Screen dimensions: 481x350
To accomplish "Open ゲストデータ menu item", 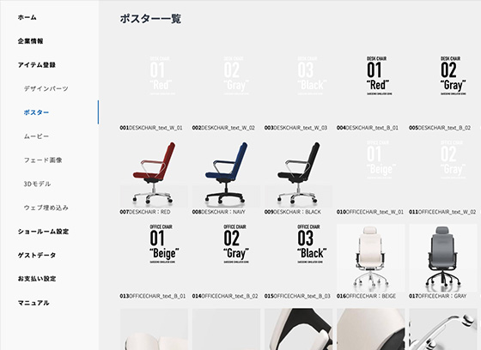I will [37, 255].
